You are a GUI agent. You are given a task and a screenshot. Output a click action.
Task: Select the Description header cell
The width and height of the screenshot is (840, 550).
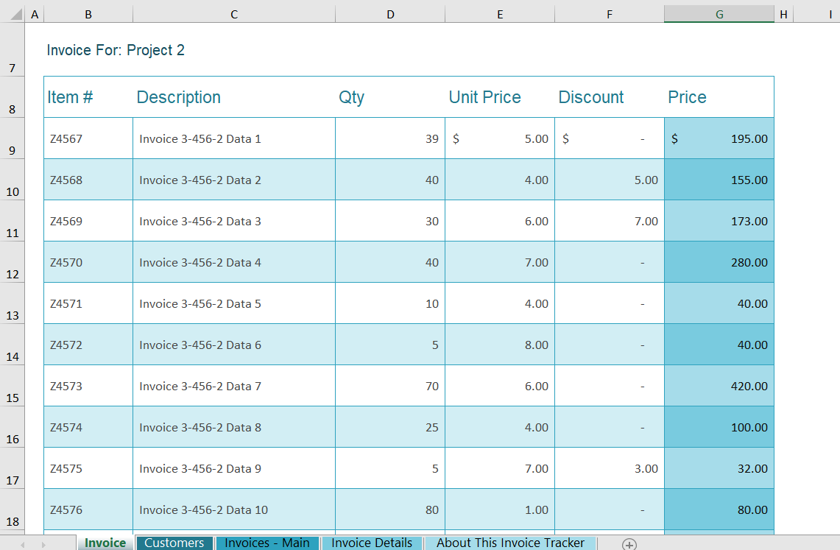(179, 97)
